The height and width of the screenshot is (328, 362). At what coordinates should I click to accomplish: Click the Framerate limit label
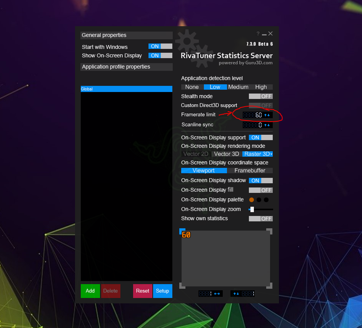click(x=199, y=115)
